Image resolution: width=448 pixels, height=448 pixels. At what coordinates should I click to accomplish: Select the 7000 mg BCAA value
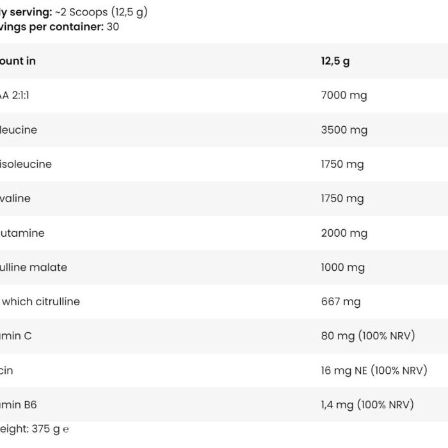pos(344,95)
